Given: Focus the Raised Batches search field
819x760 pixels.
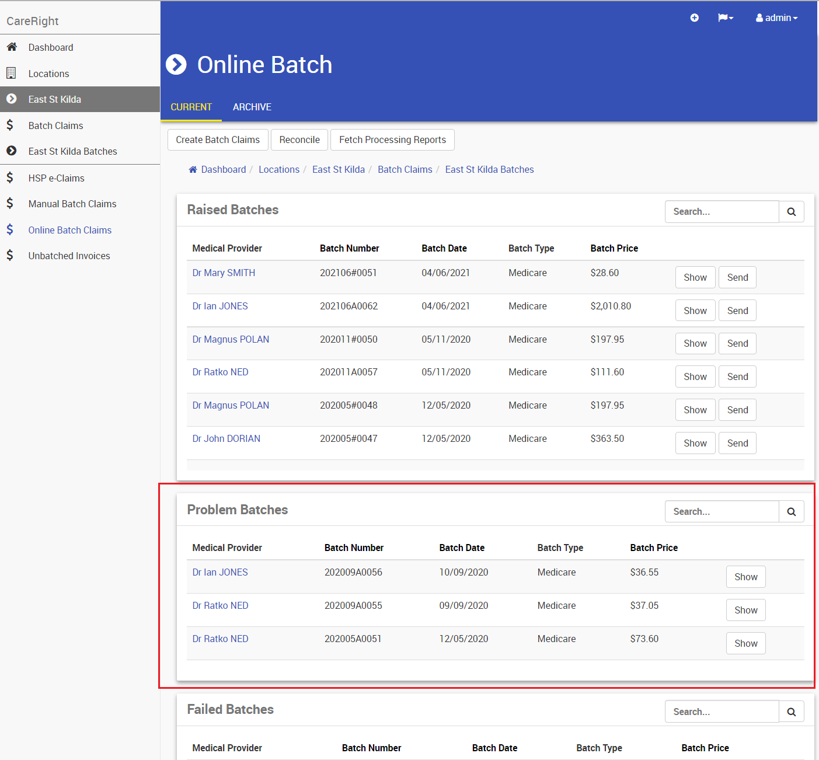Looking at the screenshot, I should coord(722,212).
